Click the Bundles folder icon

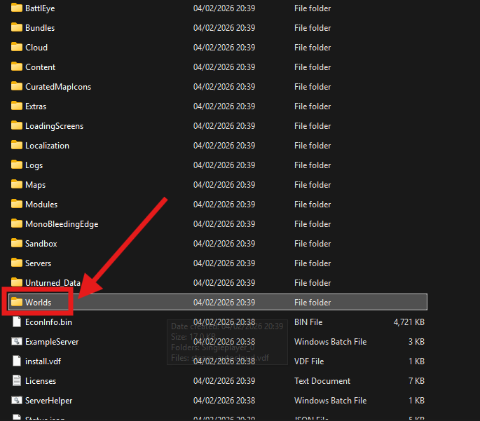(x=17, y=27)
